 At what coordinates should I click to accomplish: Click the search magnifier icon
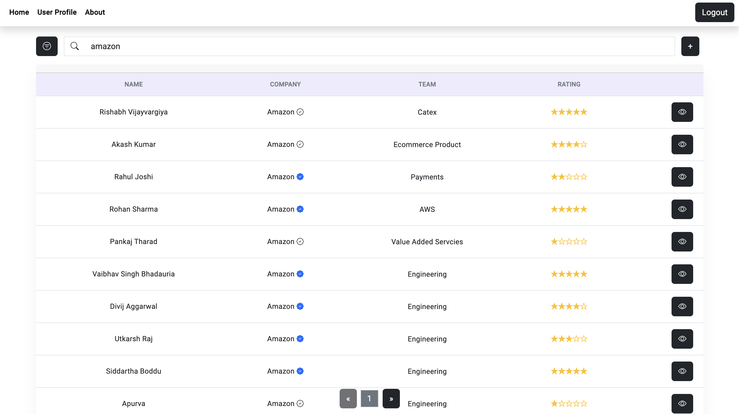click(75, 46)
